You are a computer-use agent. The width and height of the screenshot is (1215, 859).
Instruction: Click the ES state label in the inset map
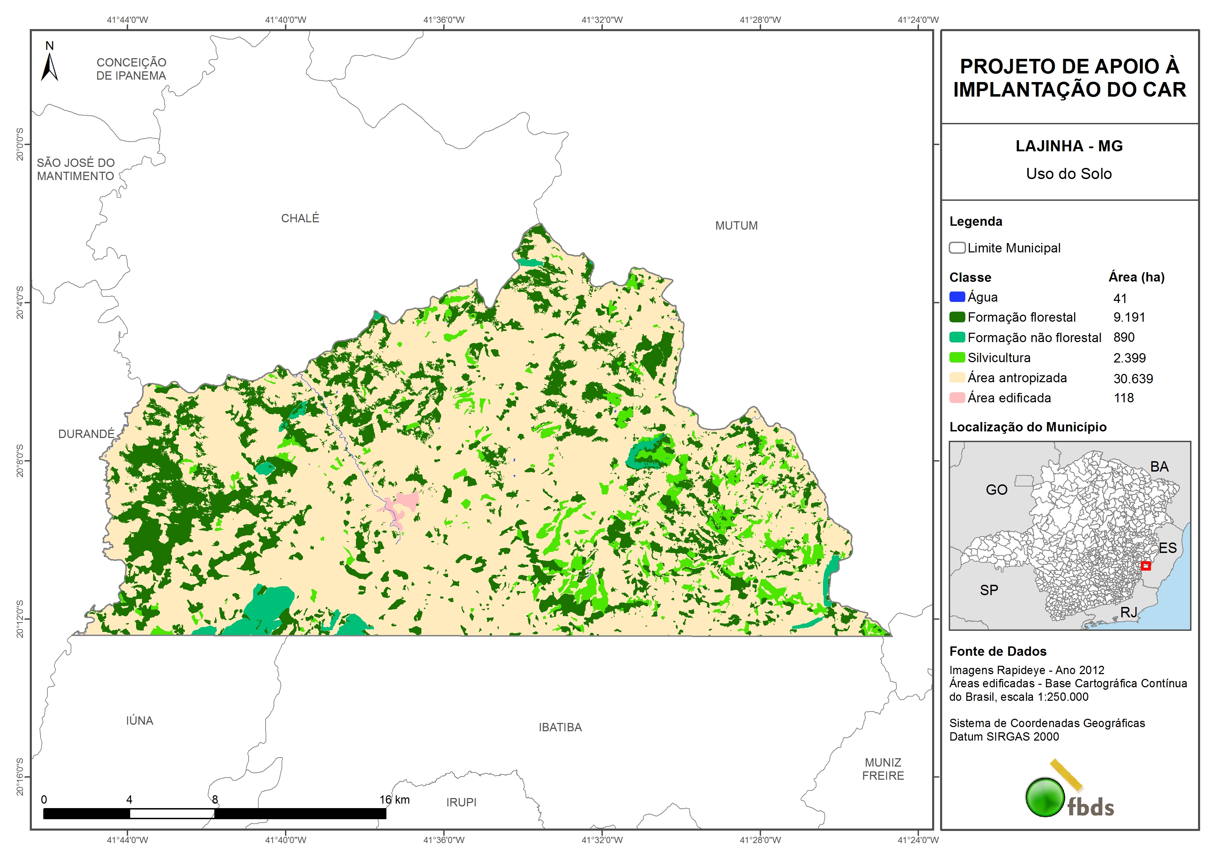(x=1167, y=548)
